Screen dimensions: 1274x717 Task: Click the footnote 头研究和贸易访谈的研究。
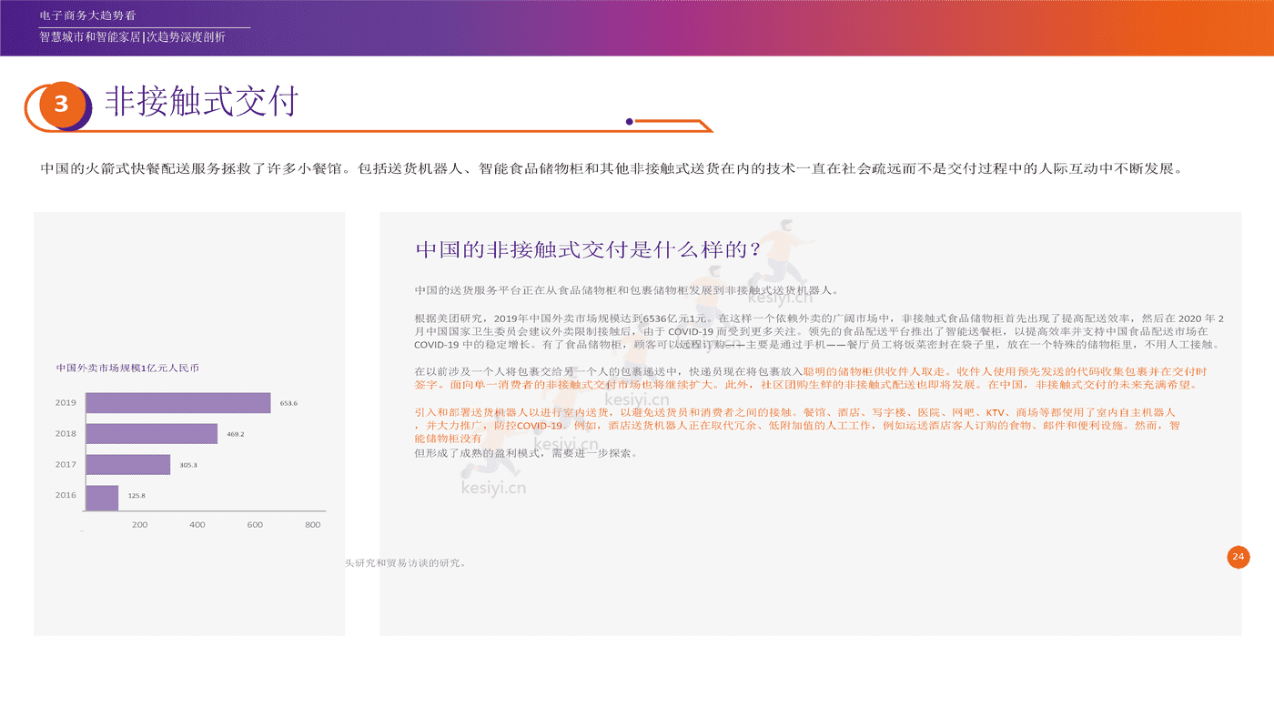(407, 563)
